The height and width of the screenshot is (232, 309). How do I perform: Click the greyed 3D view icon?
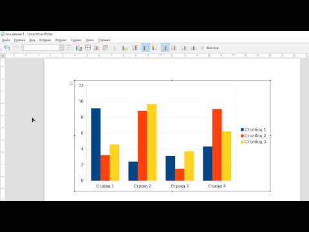(x=105, y=48)
